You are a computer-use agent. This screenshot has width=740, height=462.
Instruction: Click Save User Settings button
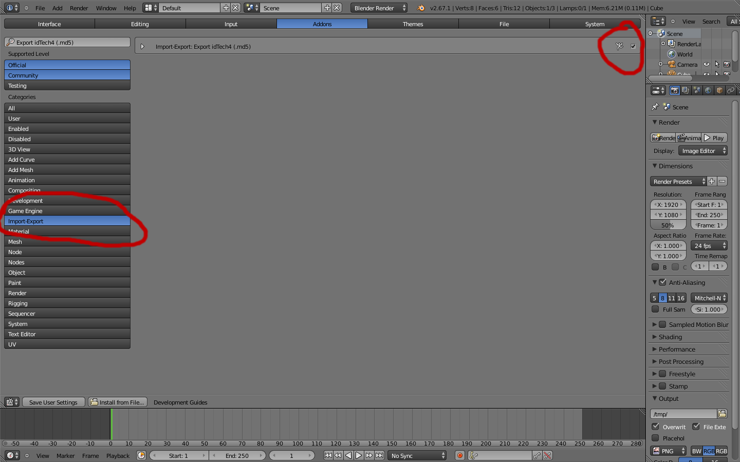53,402
